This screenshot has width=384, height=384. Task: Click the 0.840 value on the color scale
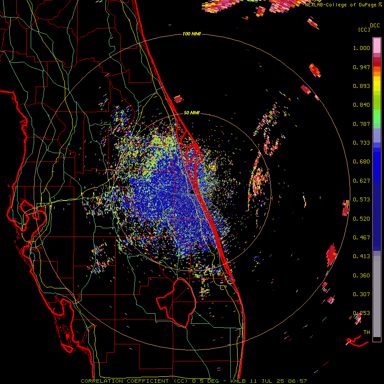[x=361, y=105]
